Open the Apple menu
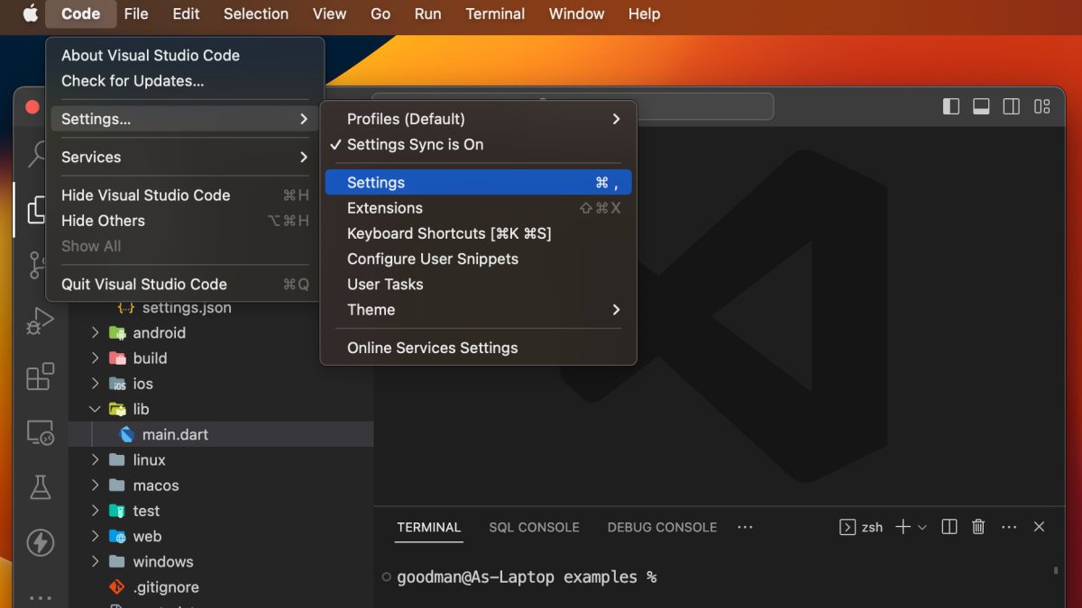Screen dimensions: 1082x608 coord(31,14)
